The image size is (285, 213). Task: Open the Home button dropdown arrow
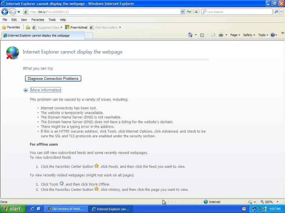pos(196,35)
